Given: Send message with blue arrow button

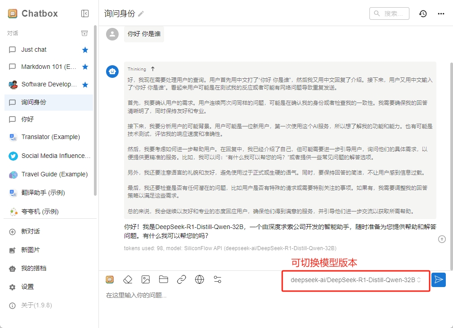Looking at the screenshot, I should (x=438, y=280).
